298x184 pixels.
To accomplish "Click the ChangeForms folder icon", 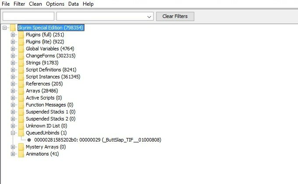I will click(x=21, y=56).
